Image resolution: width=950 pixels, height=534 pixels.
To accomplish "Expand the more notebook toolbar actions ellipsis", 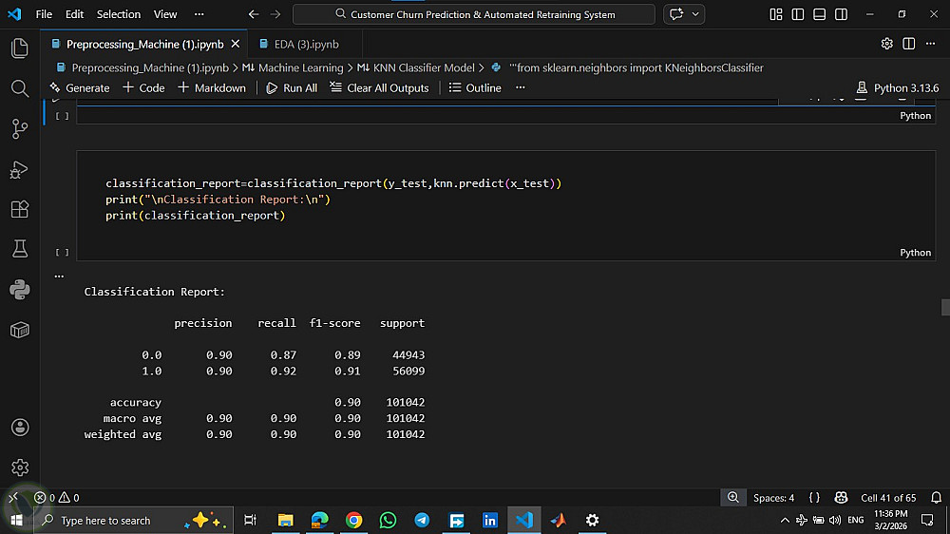I will click(520, 87).
